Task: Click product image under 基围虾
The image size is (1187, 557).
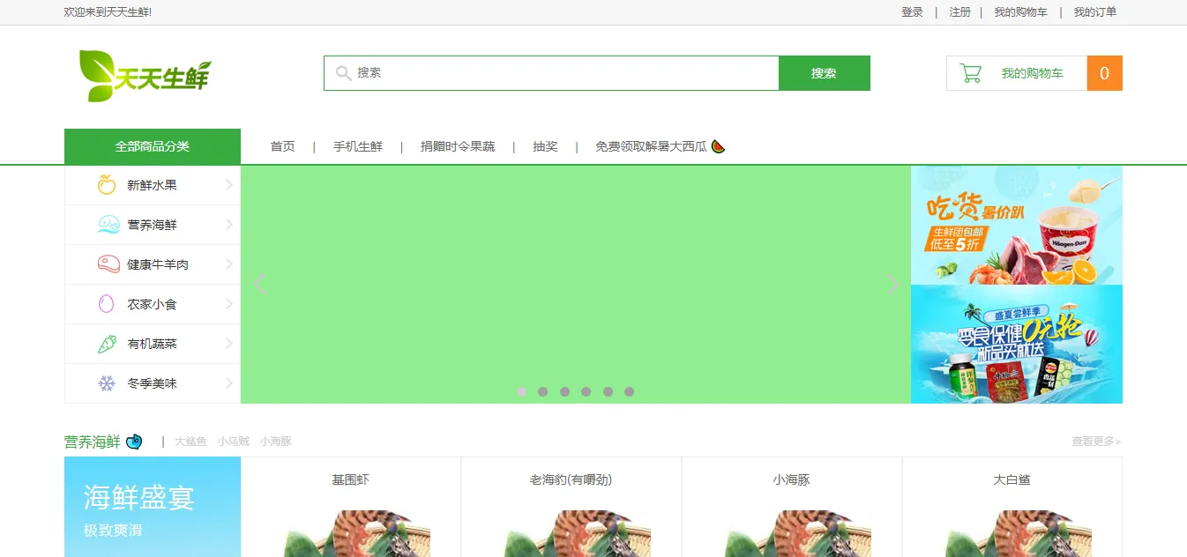Action: (357, 533)
